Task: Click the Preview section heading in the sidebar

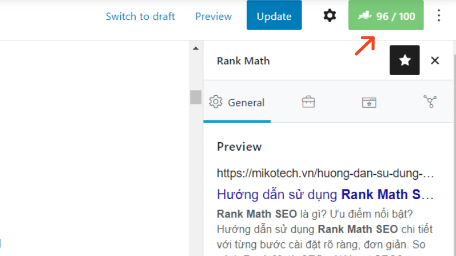Action: click(239, 147)
